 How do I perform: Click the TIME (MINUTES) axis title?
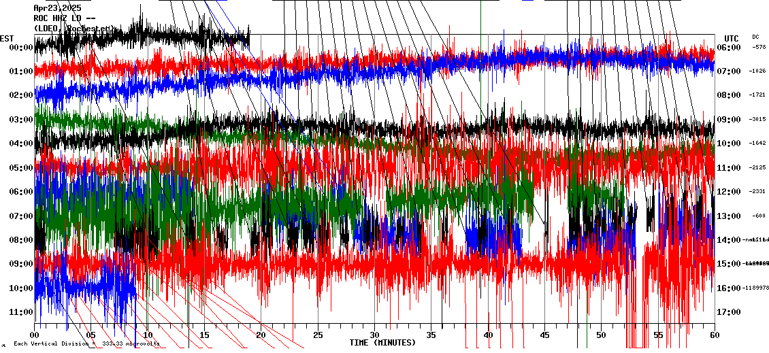(x=382, y=343)
